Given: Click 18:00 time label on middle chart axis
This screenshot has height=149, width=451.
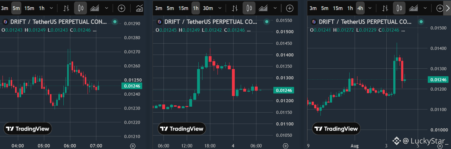Looking at the screenshot, I should point(210,146).
